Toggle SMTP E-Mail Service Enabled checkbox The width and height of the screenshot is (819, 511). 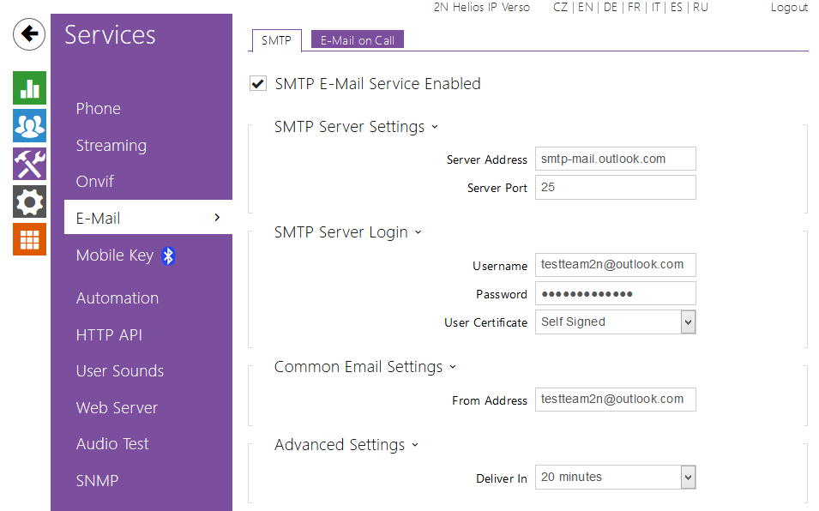tap(257, 84)
